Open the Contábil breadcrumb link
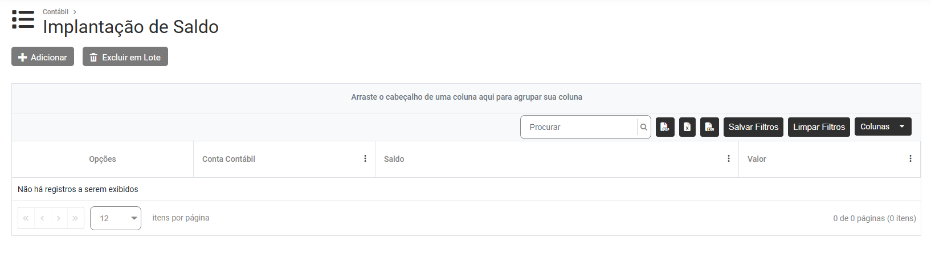Image resolution: width=931 pixels, height=253 pixels. coord(55,12)
